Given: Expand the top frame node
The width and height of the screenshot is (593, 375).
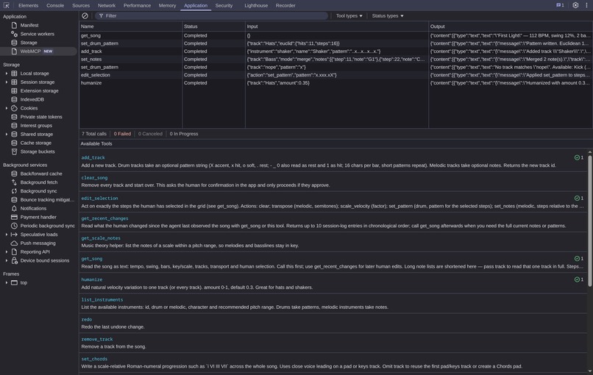Looking at the screenshot, I should (7, 283).
